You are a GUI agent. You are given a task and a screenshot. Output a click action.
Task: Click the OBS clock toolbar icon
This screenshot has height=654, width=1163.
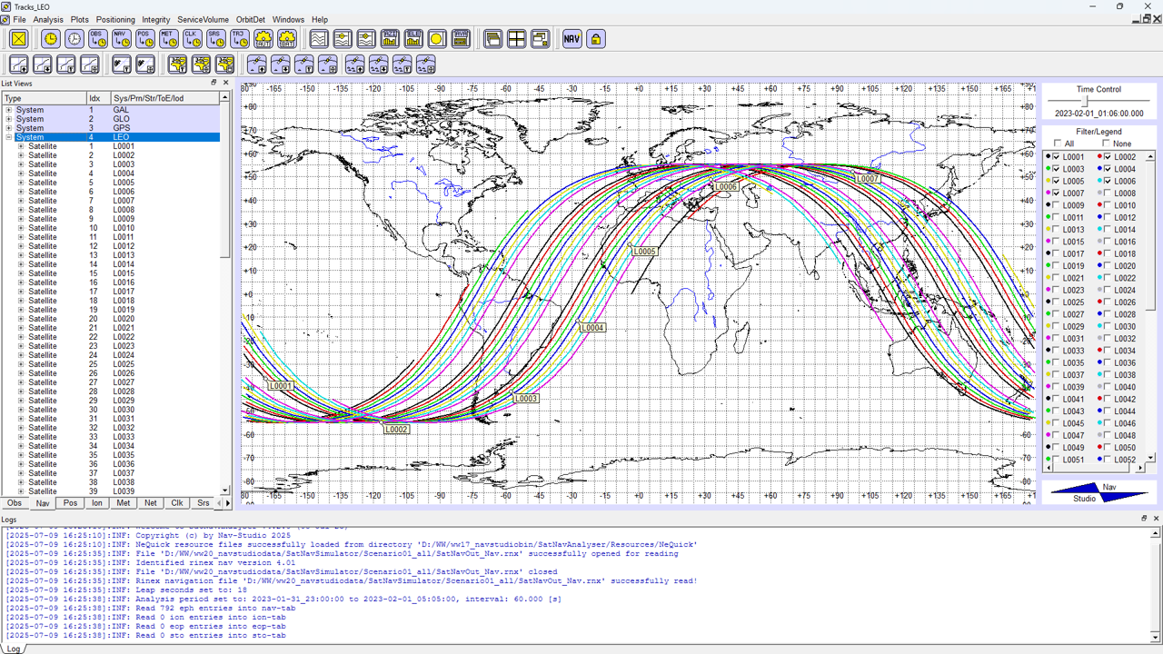97,39
